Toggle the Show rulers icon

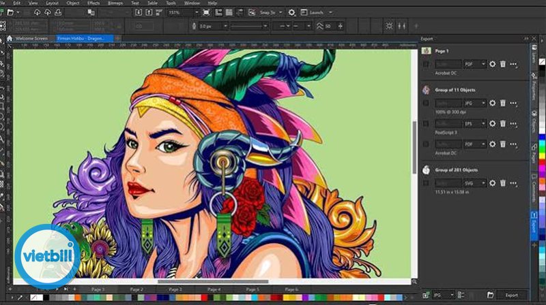pos(218,12)
